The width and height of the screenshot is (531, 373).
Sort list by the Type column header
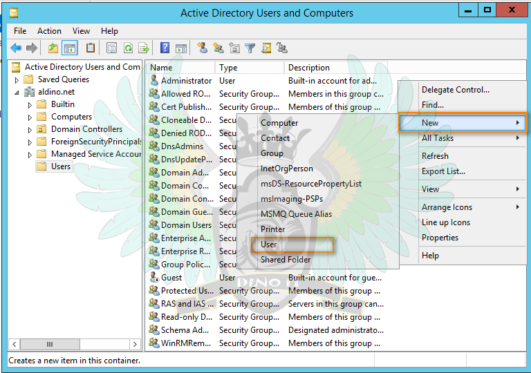pos(250,68)
